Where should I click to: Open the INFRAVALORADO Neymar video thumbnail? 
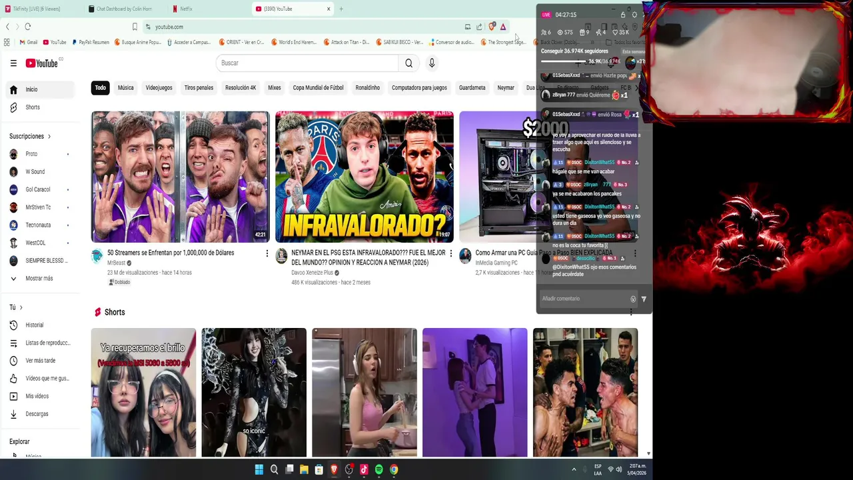tap(365, 177)
